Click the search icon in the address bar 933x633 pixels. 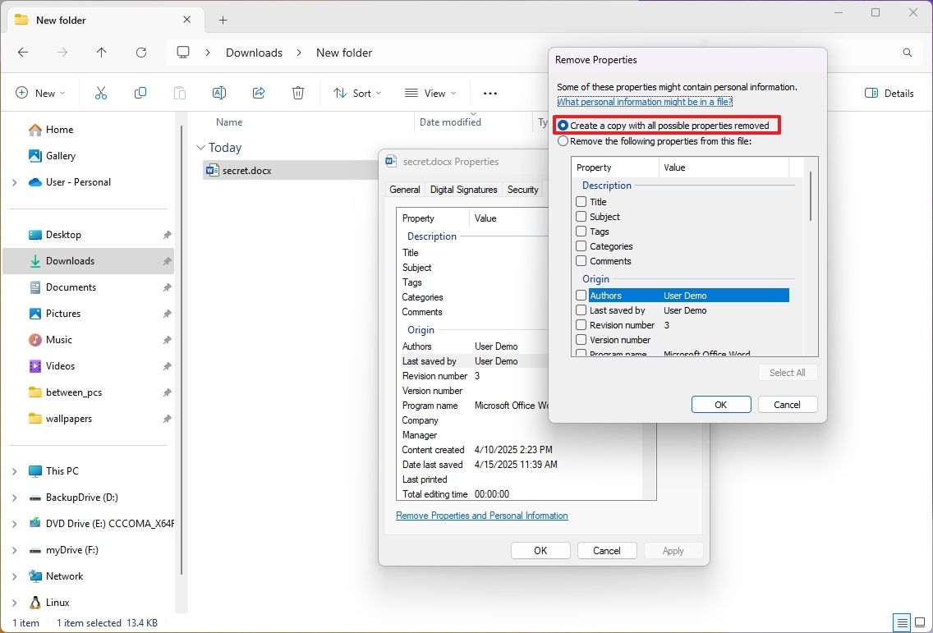point(907,52)
